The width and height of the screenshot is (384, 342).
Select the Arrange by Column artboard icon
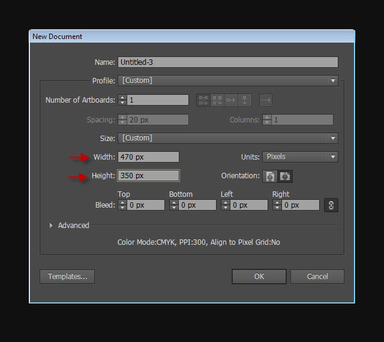coord(244,100)
